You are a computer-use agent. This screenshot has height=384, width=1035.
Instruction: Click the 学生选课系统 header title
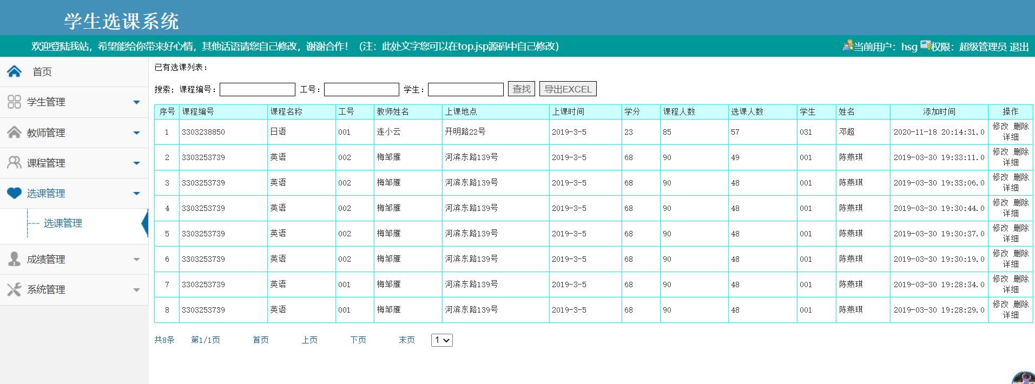(121, 21)
